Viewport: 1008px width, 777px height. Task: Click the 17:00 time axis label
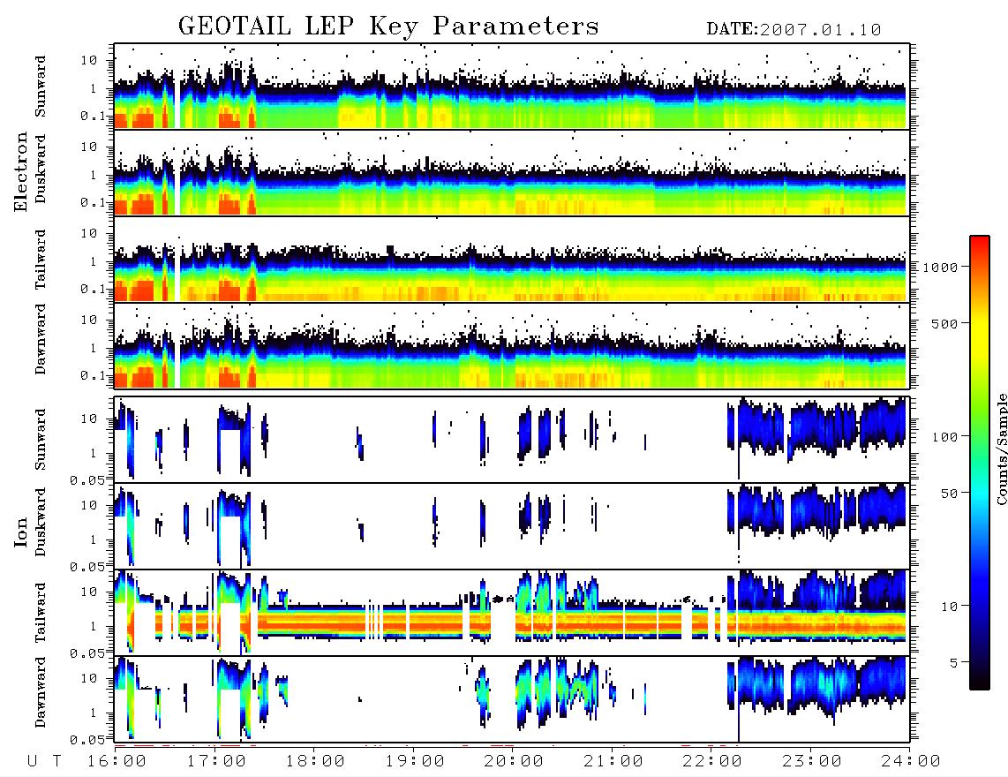216,761
